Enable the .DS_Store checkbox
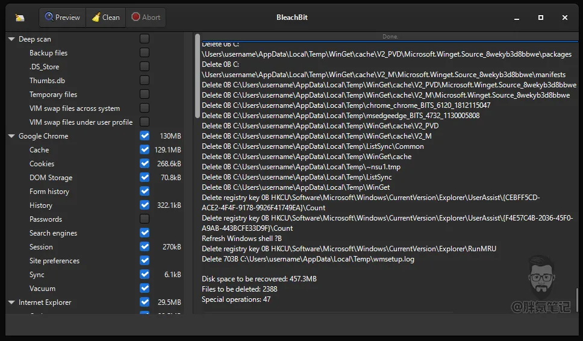This screenshot has height=341, width=583. (145, 66)
